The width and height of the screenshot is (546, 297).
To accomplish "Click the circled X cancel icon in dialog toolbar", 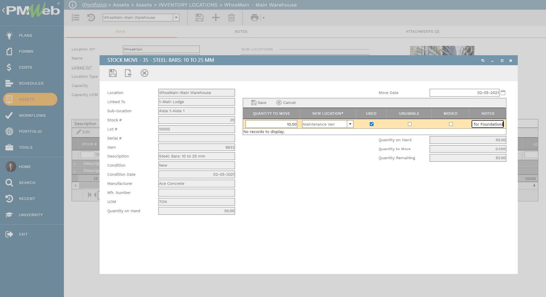I will point(144,73).
